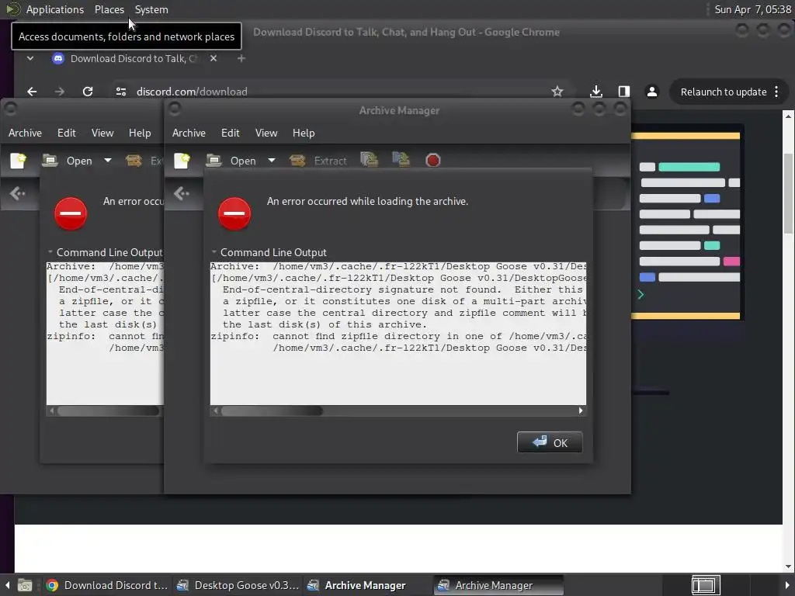Open Chrome three-dot menu
This screenshot has width=795, height=596.
(776, 92)
